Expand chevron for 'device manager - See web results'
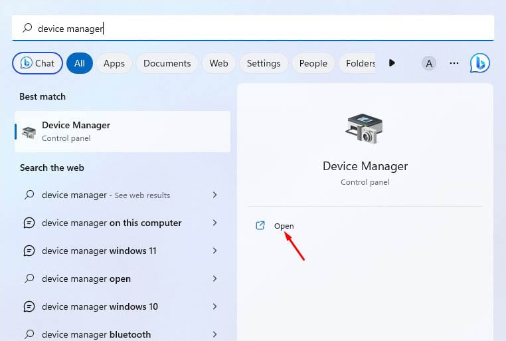Image resolution: width=506 pixels, height=341 pixels. [214, 195]
